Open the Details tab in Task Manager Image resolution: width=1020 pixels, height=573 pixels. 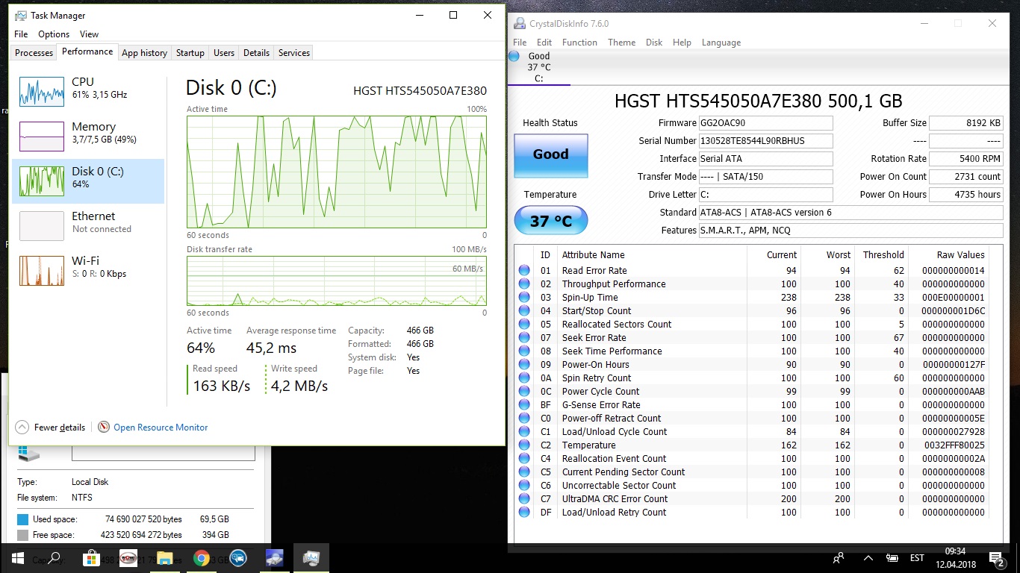(256, 53)
